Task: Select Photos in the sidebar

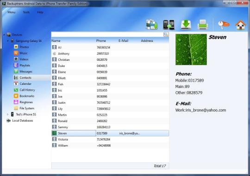Action: coord(24,47)
